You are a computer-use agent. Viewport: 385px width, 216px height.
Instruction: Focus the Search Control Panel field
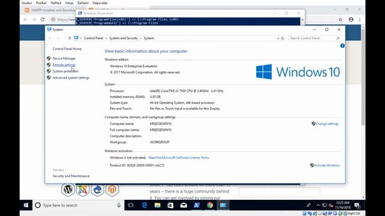(x=315, y=38)
